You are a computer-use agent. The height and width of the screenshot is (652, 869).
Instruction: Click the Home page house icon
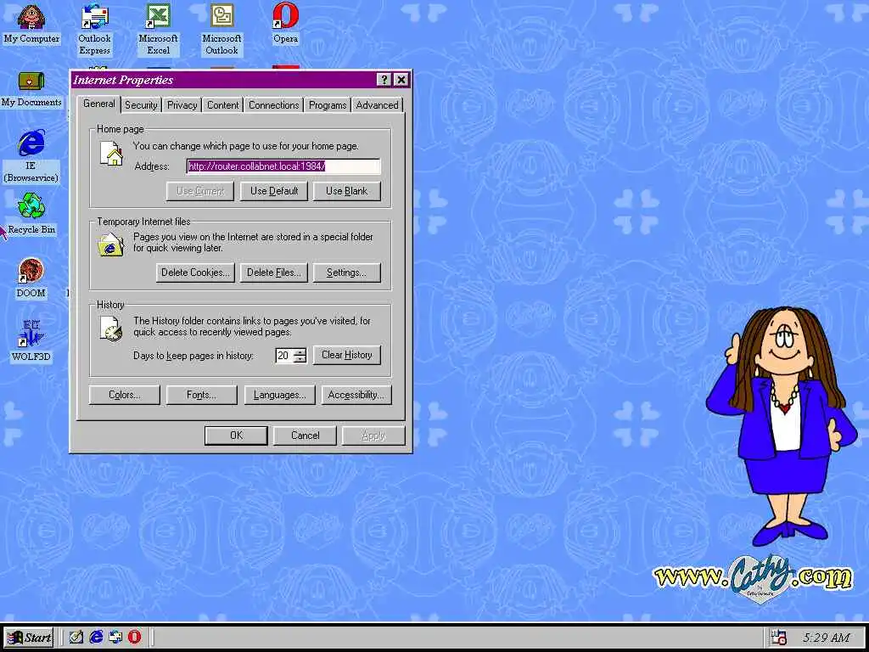pyautogui.click(x=111, y=153)
